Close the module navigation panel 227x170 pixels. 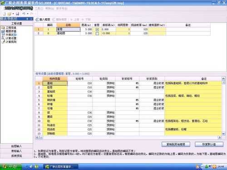31,19
